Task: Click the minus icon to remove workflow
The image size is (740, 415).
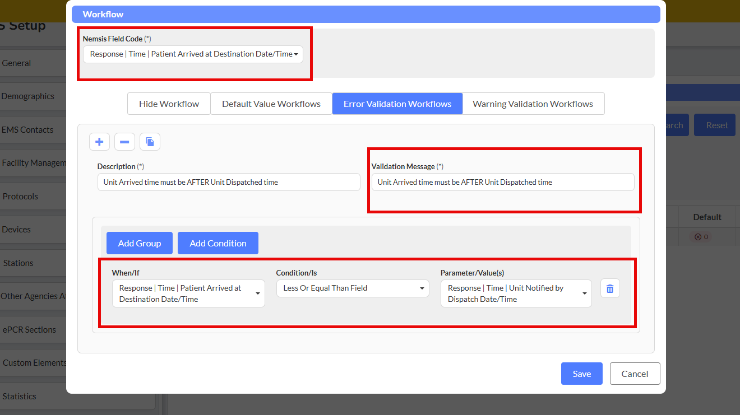Action: click(124, 142)
